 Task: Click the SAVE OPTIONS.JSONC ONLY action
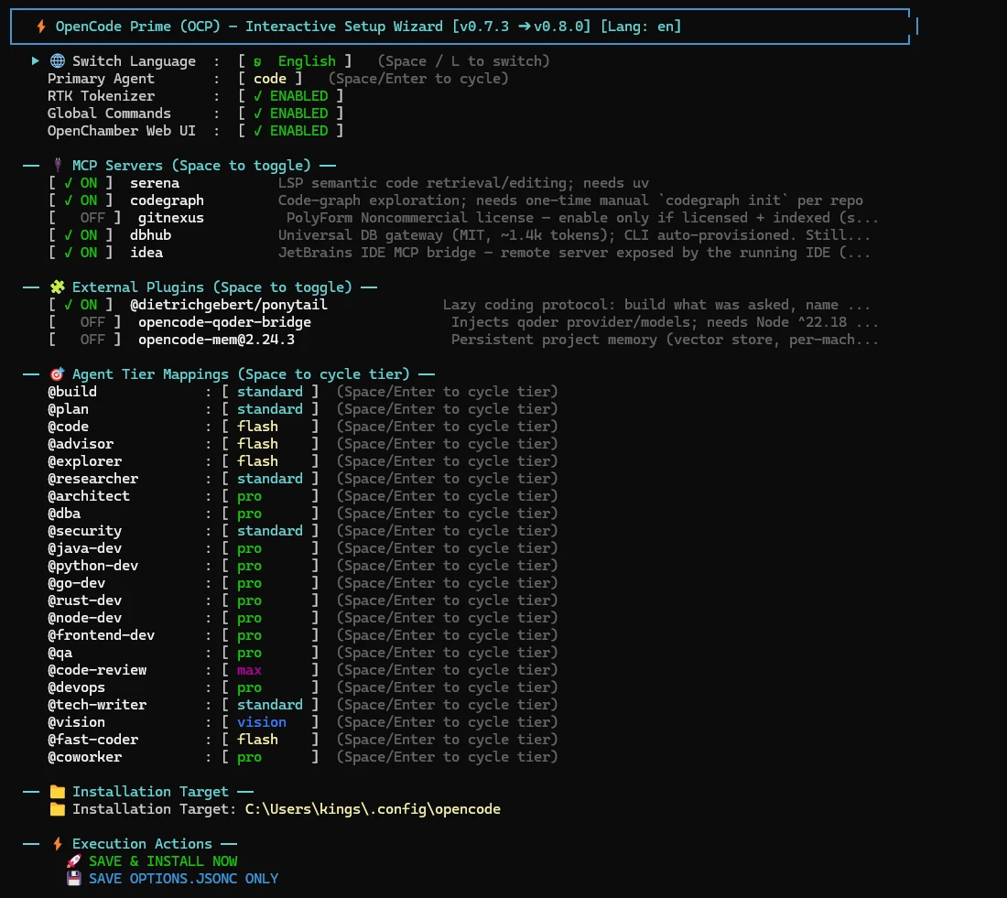point(184,878)
